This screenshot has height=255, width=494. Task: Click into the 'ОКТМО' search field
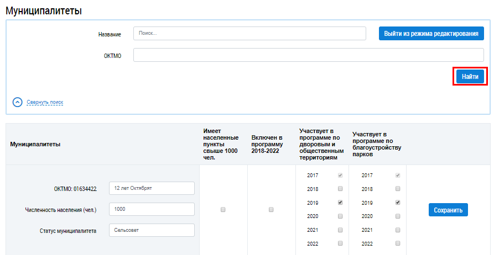(x=308, y=55)
